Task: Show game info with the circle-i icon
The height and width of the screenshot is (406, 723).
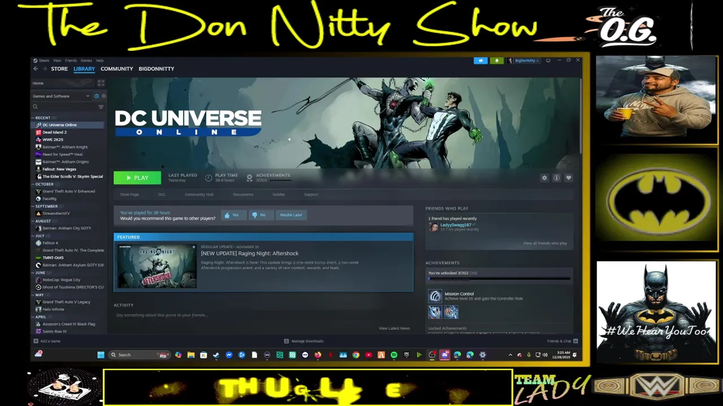Action: [556, 178]
